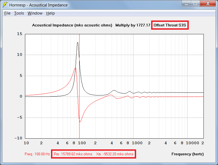Open the File menu
The image size is (218, 165).
(7, 13)
